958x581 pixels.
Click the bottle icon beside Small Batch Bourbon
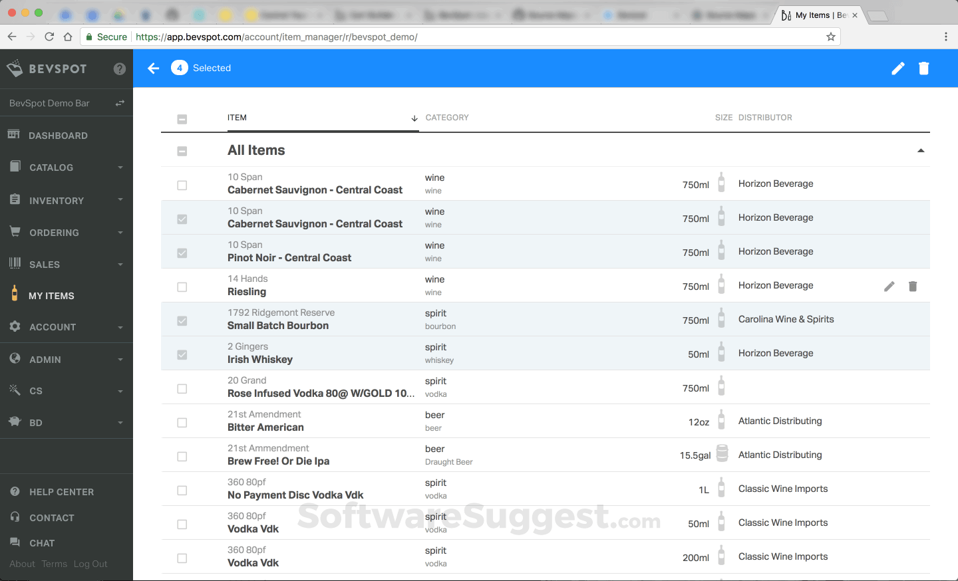point(721,320)
